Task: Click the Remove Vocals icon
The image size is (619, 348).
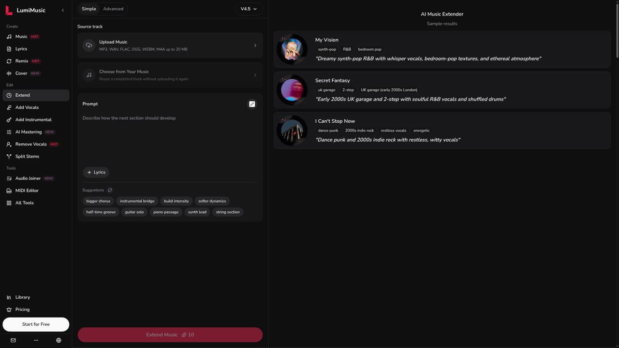Action: (x=9, y=144)
